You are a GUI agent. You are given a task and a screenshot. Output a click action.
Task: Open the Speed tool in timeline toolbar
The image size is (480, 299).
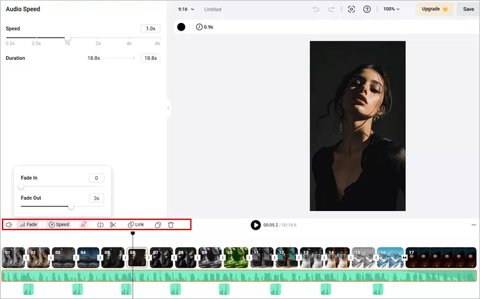pyautogui.click(x=59, y=224)
